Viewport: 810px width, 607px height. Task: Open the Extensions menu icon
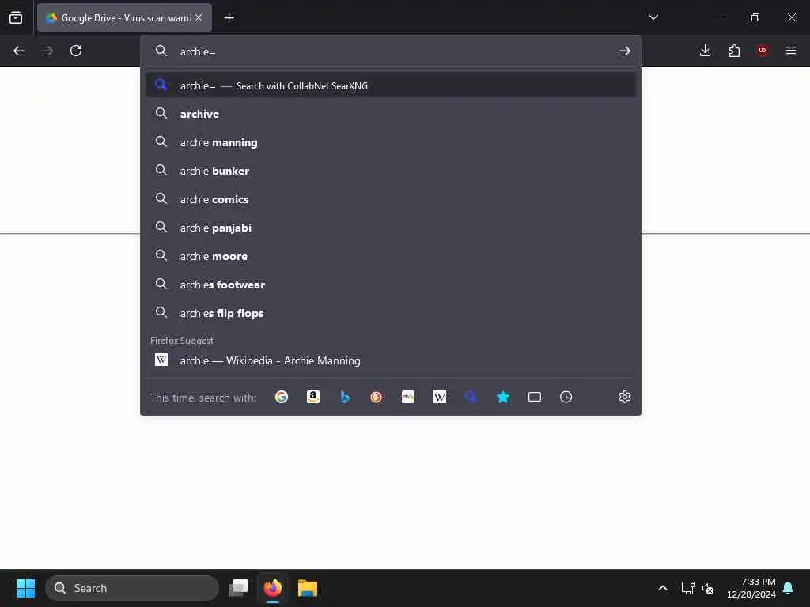click(734, 51)
